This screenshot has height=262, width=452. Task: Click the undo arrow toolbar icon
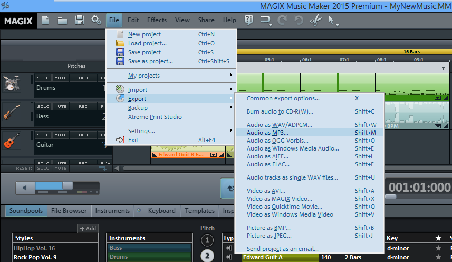pos(299,20)
